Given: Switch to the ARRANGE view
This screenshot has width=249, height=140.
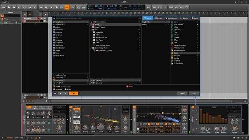Looking at the screenshot, I should coord(10,138).
